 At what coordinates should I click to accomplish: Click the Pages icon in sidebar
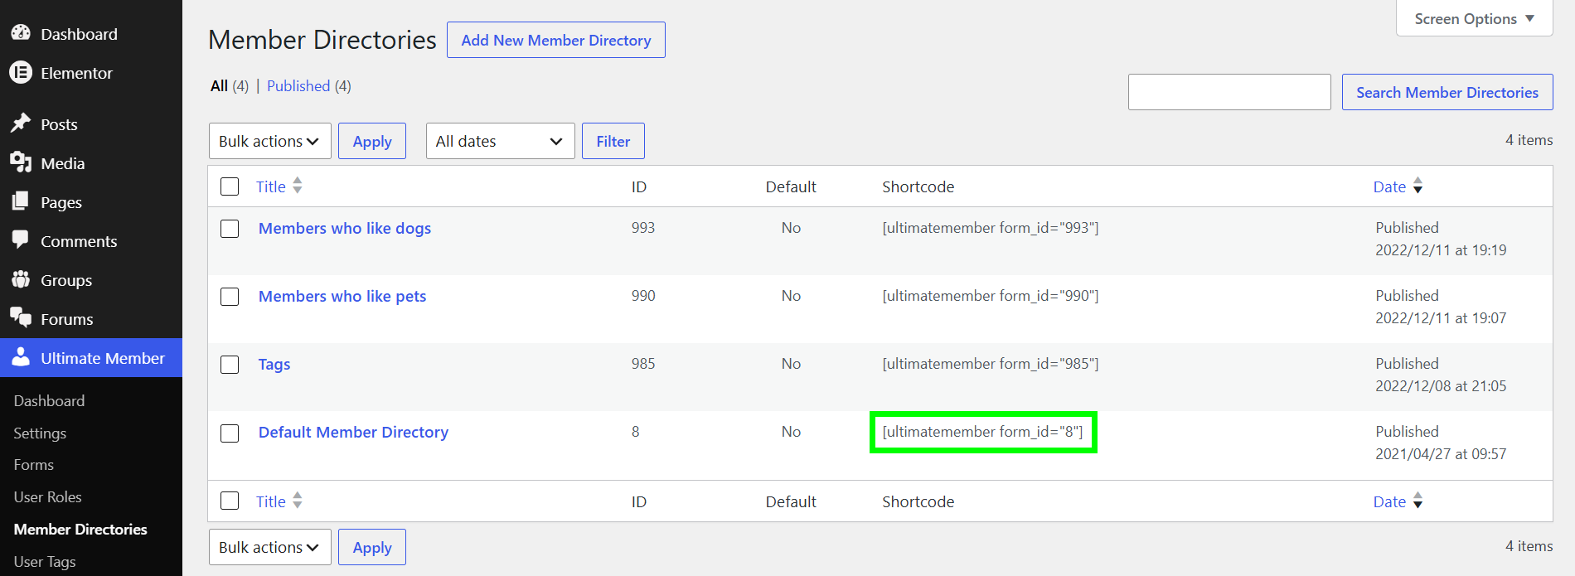pyautogui.click(x=21, y=201)
